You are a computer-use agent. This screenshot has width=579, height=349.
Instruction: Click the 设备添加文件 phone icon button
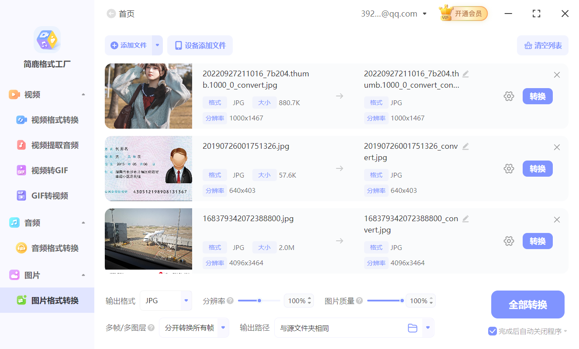click(x=200, y=45)
